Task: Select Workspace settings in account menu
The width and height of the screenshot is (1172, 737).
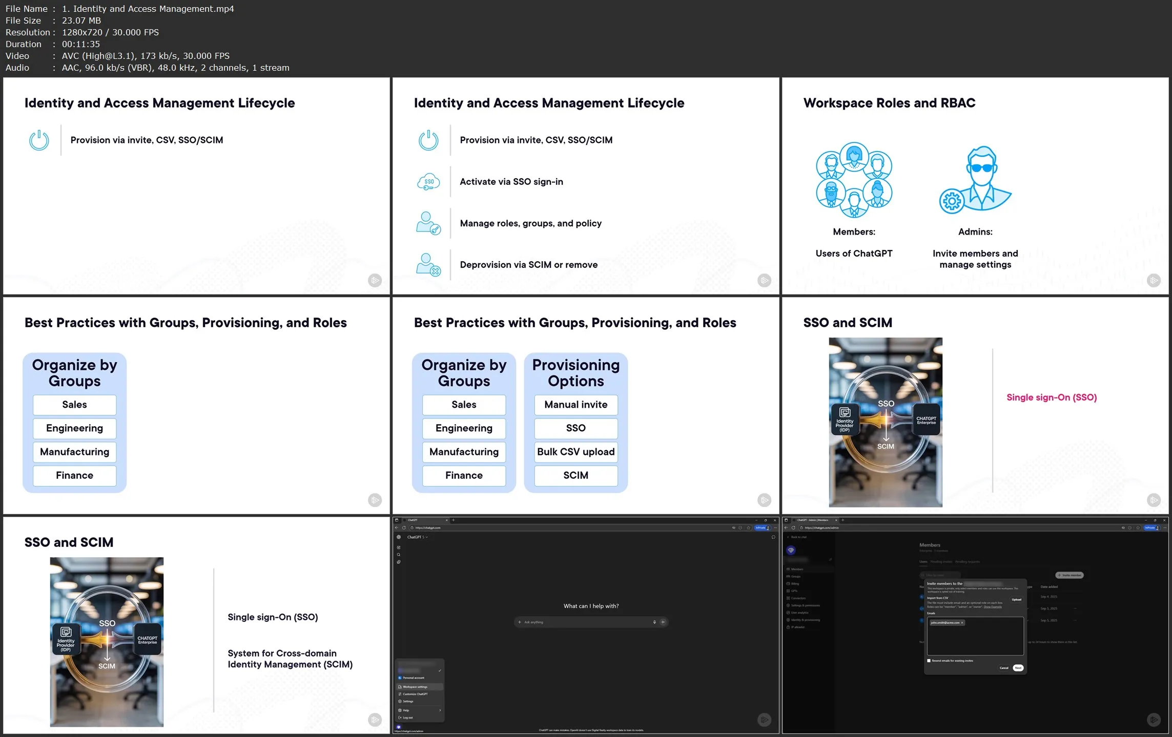Action: (415, 687)
